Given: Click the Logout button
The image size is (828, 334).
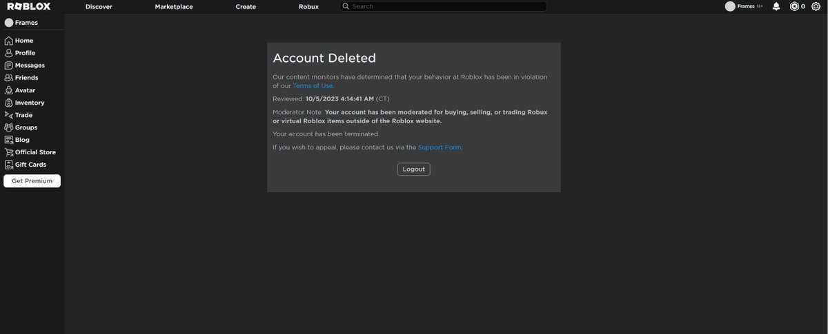Looking at the screenshot, I should tap(413, 169).
